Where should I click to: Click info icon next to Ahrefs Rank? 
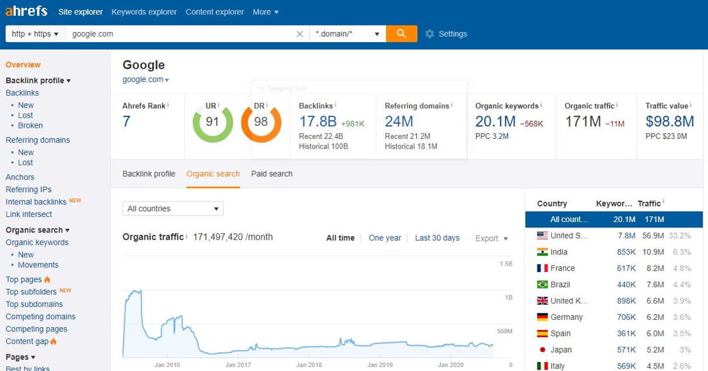[168, 105]
